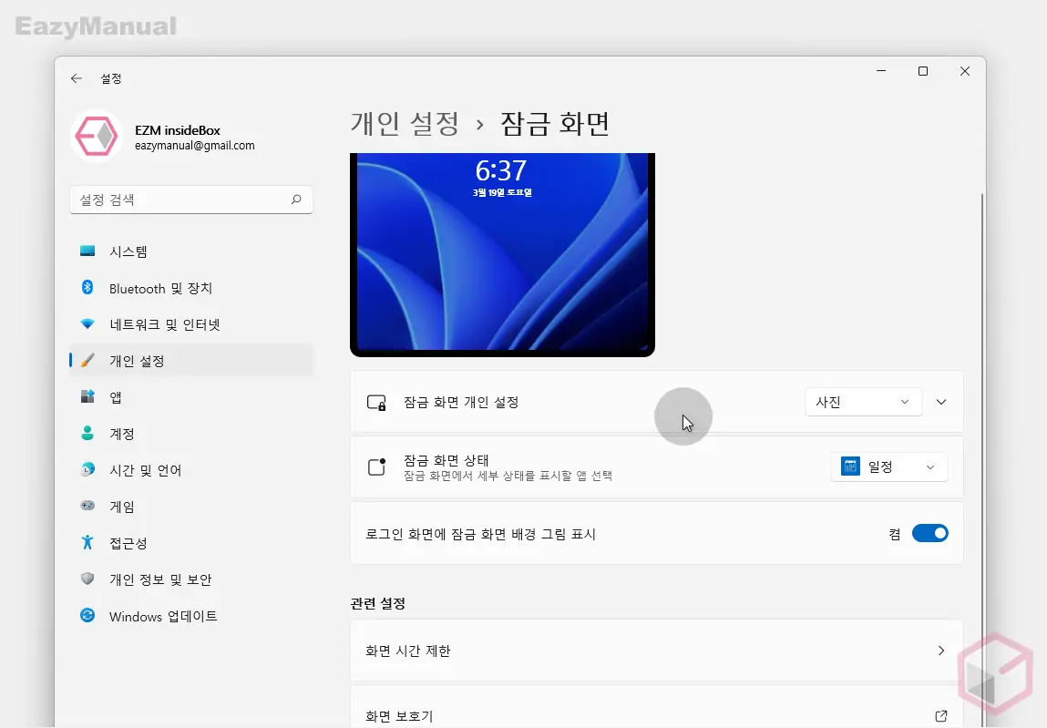
Task: Click the back arrow in Settings
Action: click(x=77, y=78)
